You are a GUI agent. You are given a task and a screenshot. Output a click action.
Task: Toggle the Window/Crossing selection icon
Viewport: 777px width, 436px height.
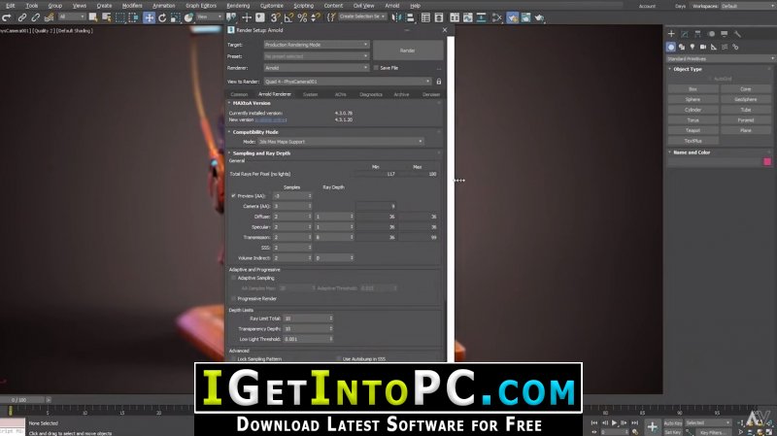133,17
